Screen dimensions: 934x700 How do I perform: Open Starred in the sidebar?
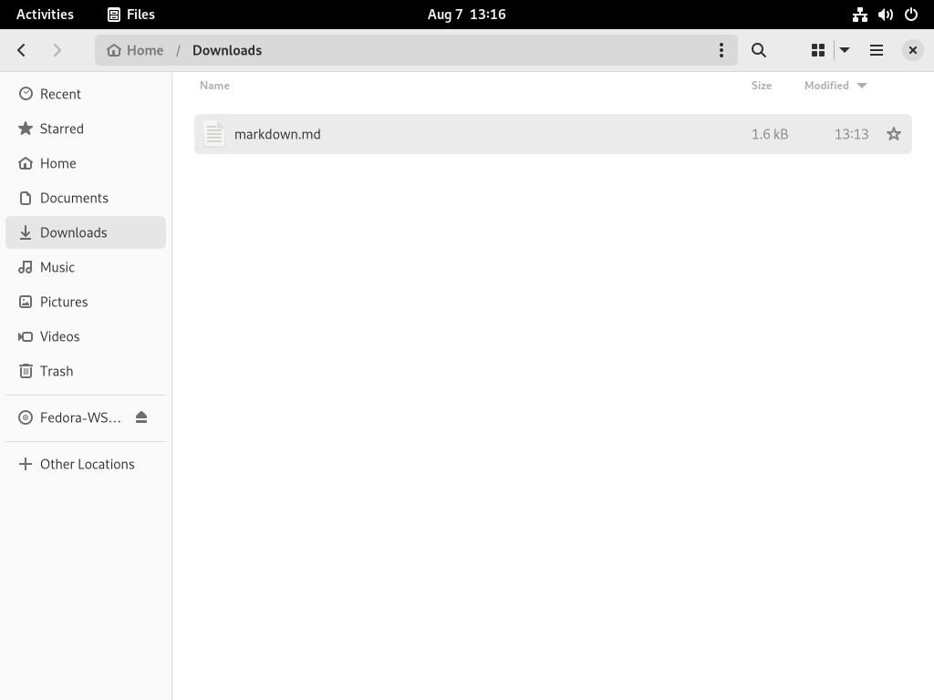click(x=86, y=129)
